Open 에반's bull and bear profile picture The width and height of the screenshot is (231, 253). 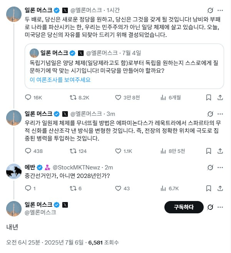[14, 171]
